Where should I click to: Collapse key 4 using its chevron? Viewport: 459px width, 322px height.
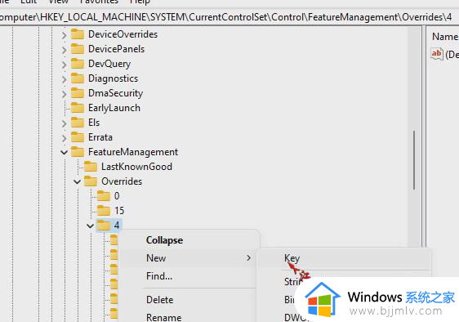tap(90, 226)
